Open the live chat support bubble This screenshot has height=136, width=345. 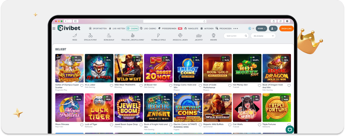(290, 130)
